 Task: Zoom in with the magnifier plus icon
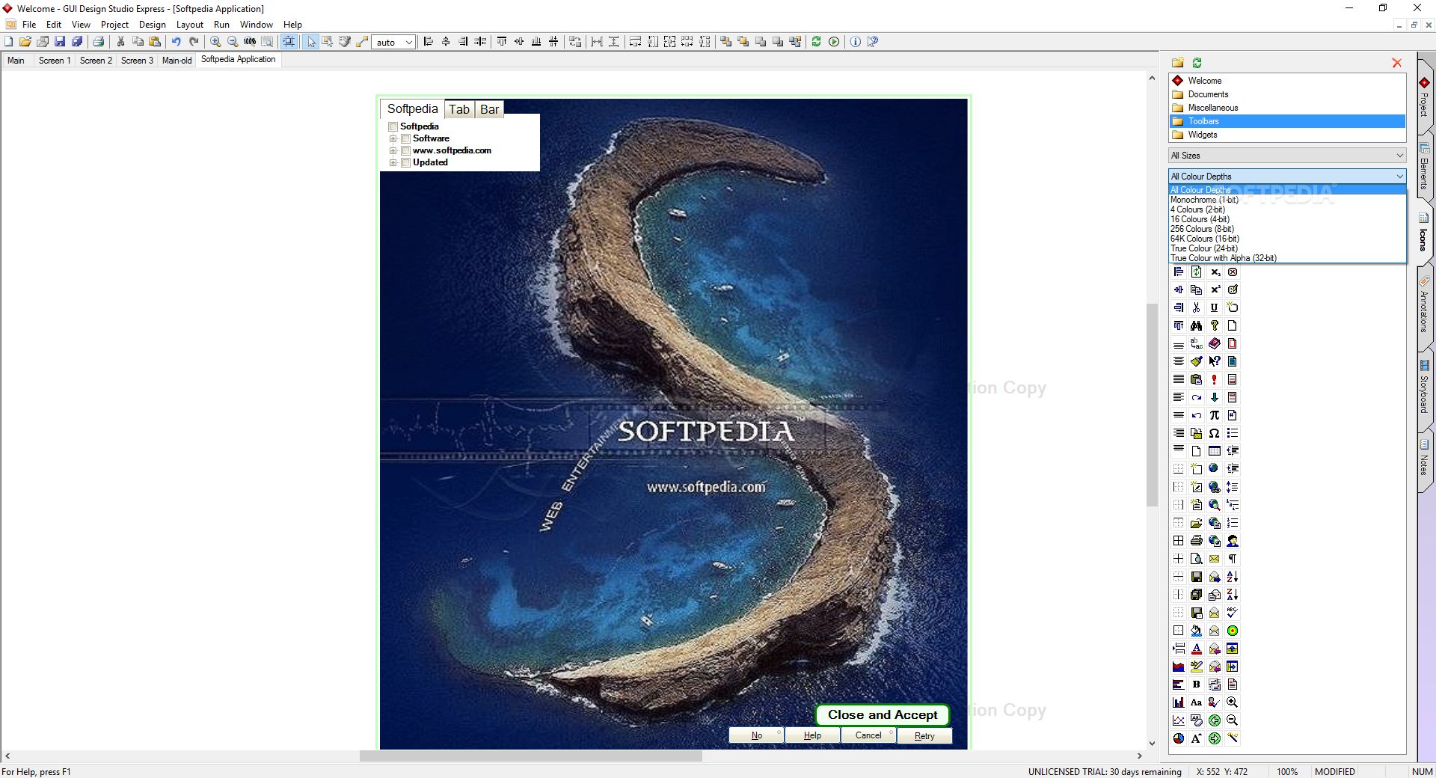click(216, 42)
